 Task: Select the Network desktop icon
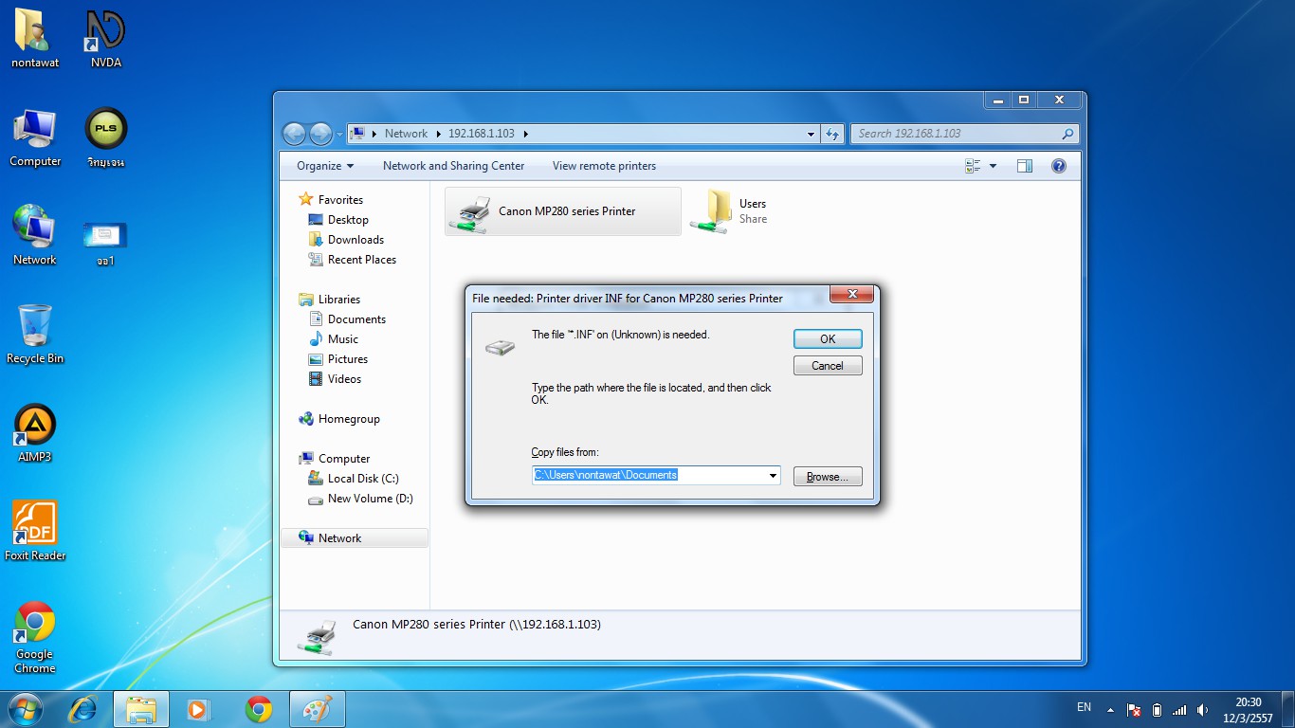coord(35,235)
